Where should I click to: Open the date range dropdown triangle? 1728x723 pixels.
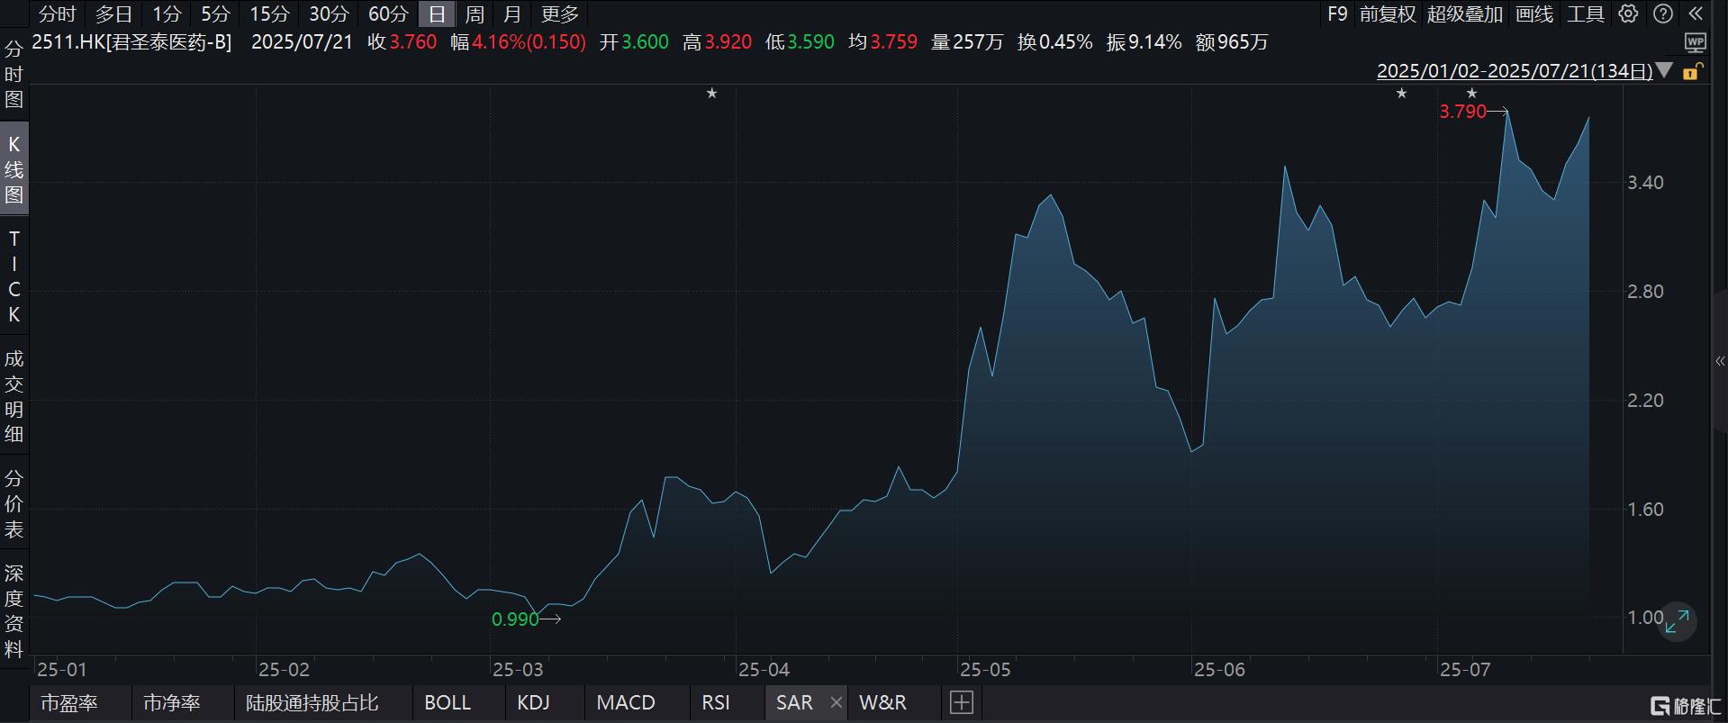[1664, 70]
